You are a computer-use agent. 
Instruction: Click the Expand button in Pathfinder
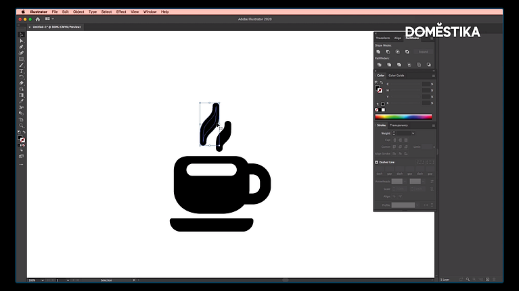424,51
